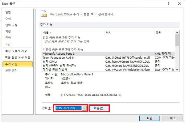The width and height of the screenshot is (185, 123).
Task: Click the 활성 응용 프로그램 추가 기능 group header
Action: click(61, 37)
